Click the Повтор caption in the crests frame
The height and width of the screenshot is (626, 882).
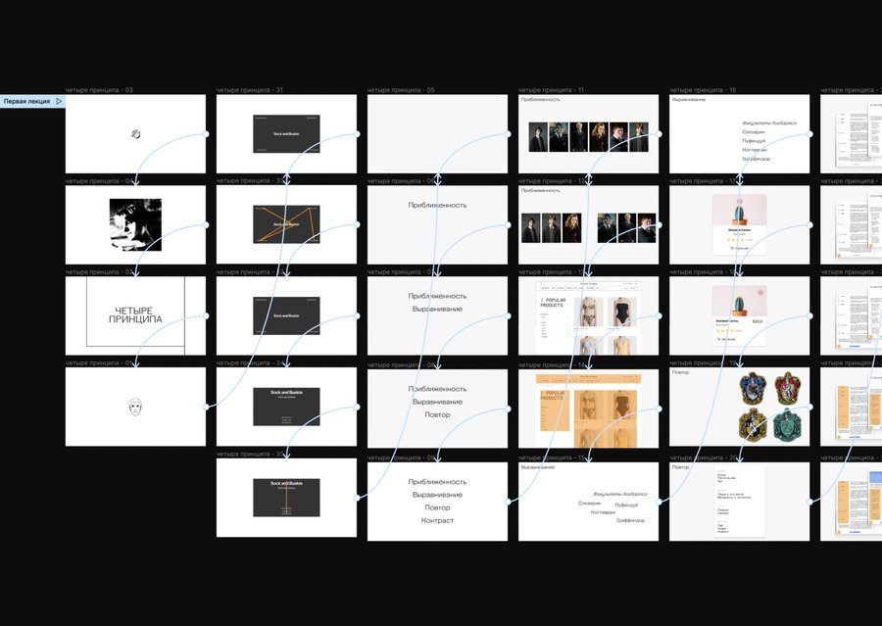pyautogui.click(x=680, y=372)
